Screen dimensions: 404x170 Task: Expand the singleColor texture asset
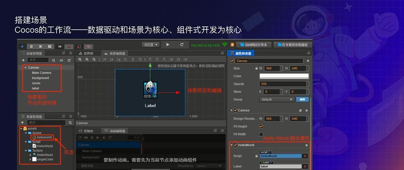click(x=30, y=159)
